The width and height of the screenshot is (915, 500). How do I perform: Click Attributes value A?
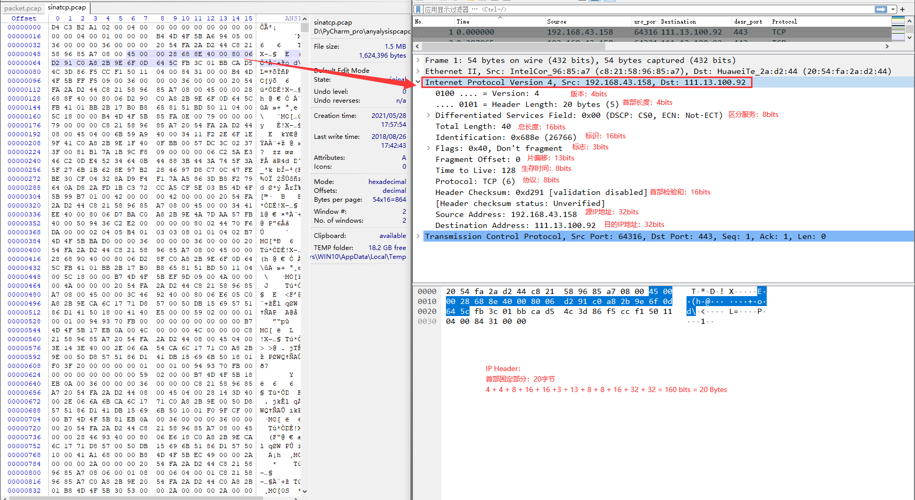click(404, 158)
